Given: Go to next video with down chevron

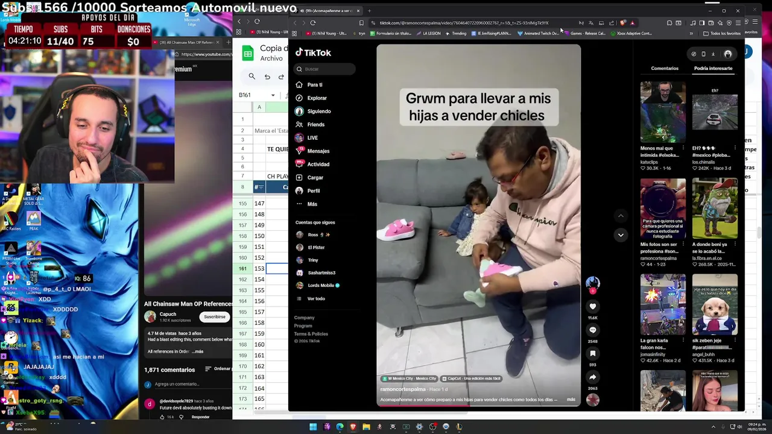Looking at the screenshot, I should (621, 234).
